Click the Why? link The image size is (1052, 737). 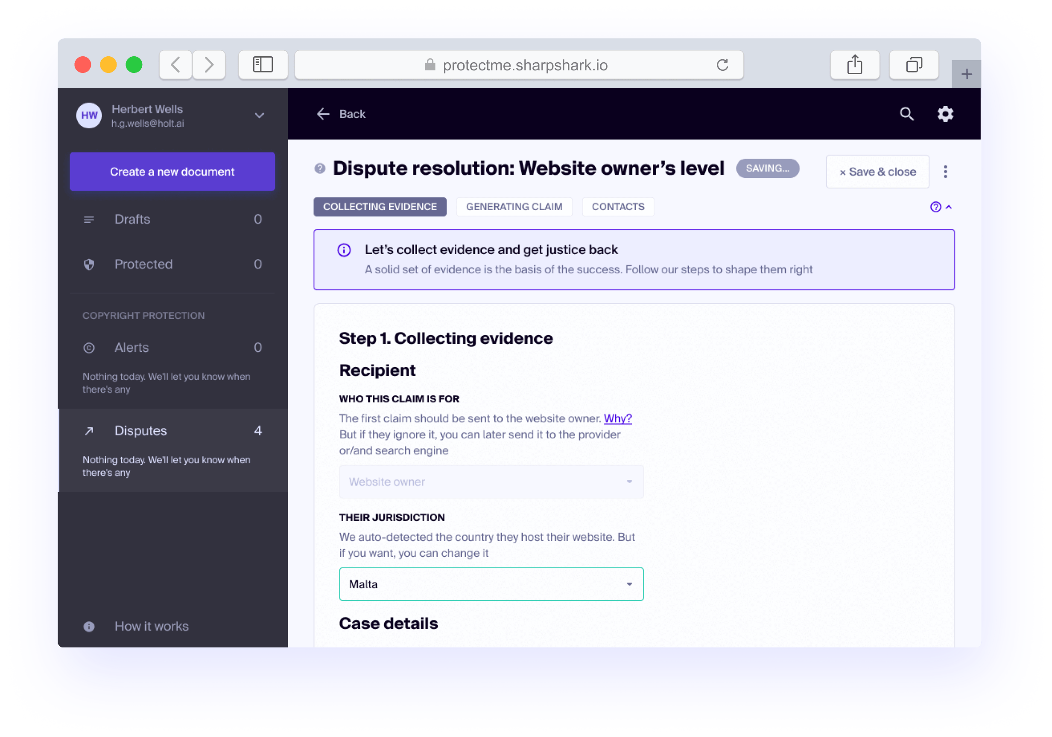click(x=617, y=418)
